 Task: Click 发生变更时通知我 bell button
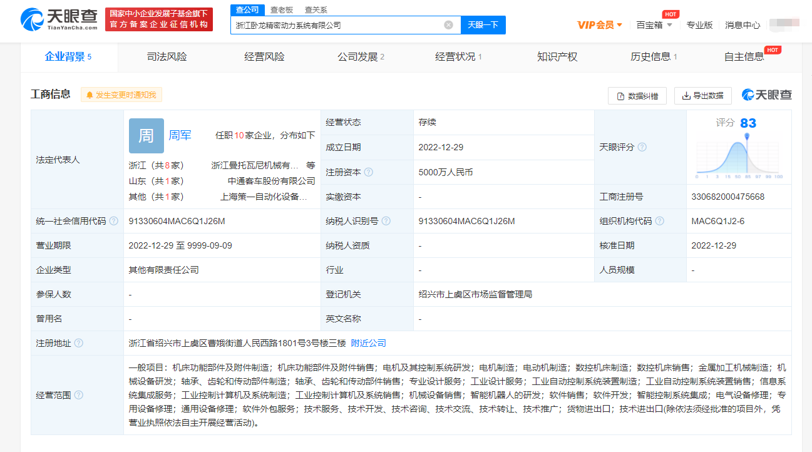point(121,95)
